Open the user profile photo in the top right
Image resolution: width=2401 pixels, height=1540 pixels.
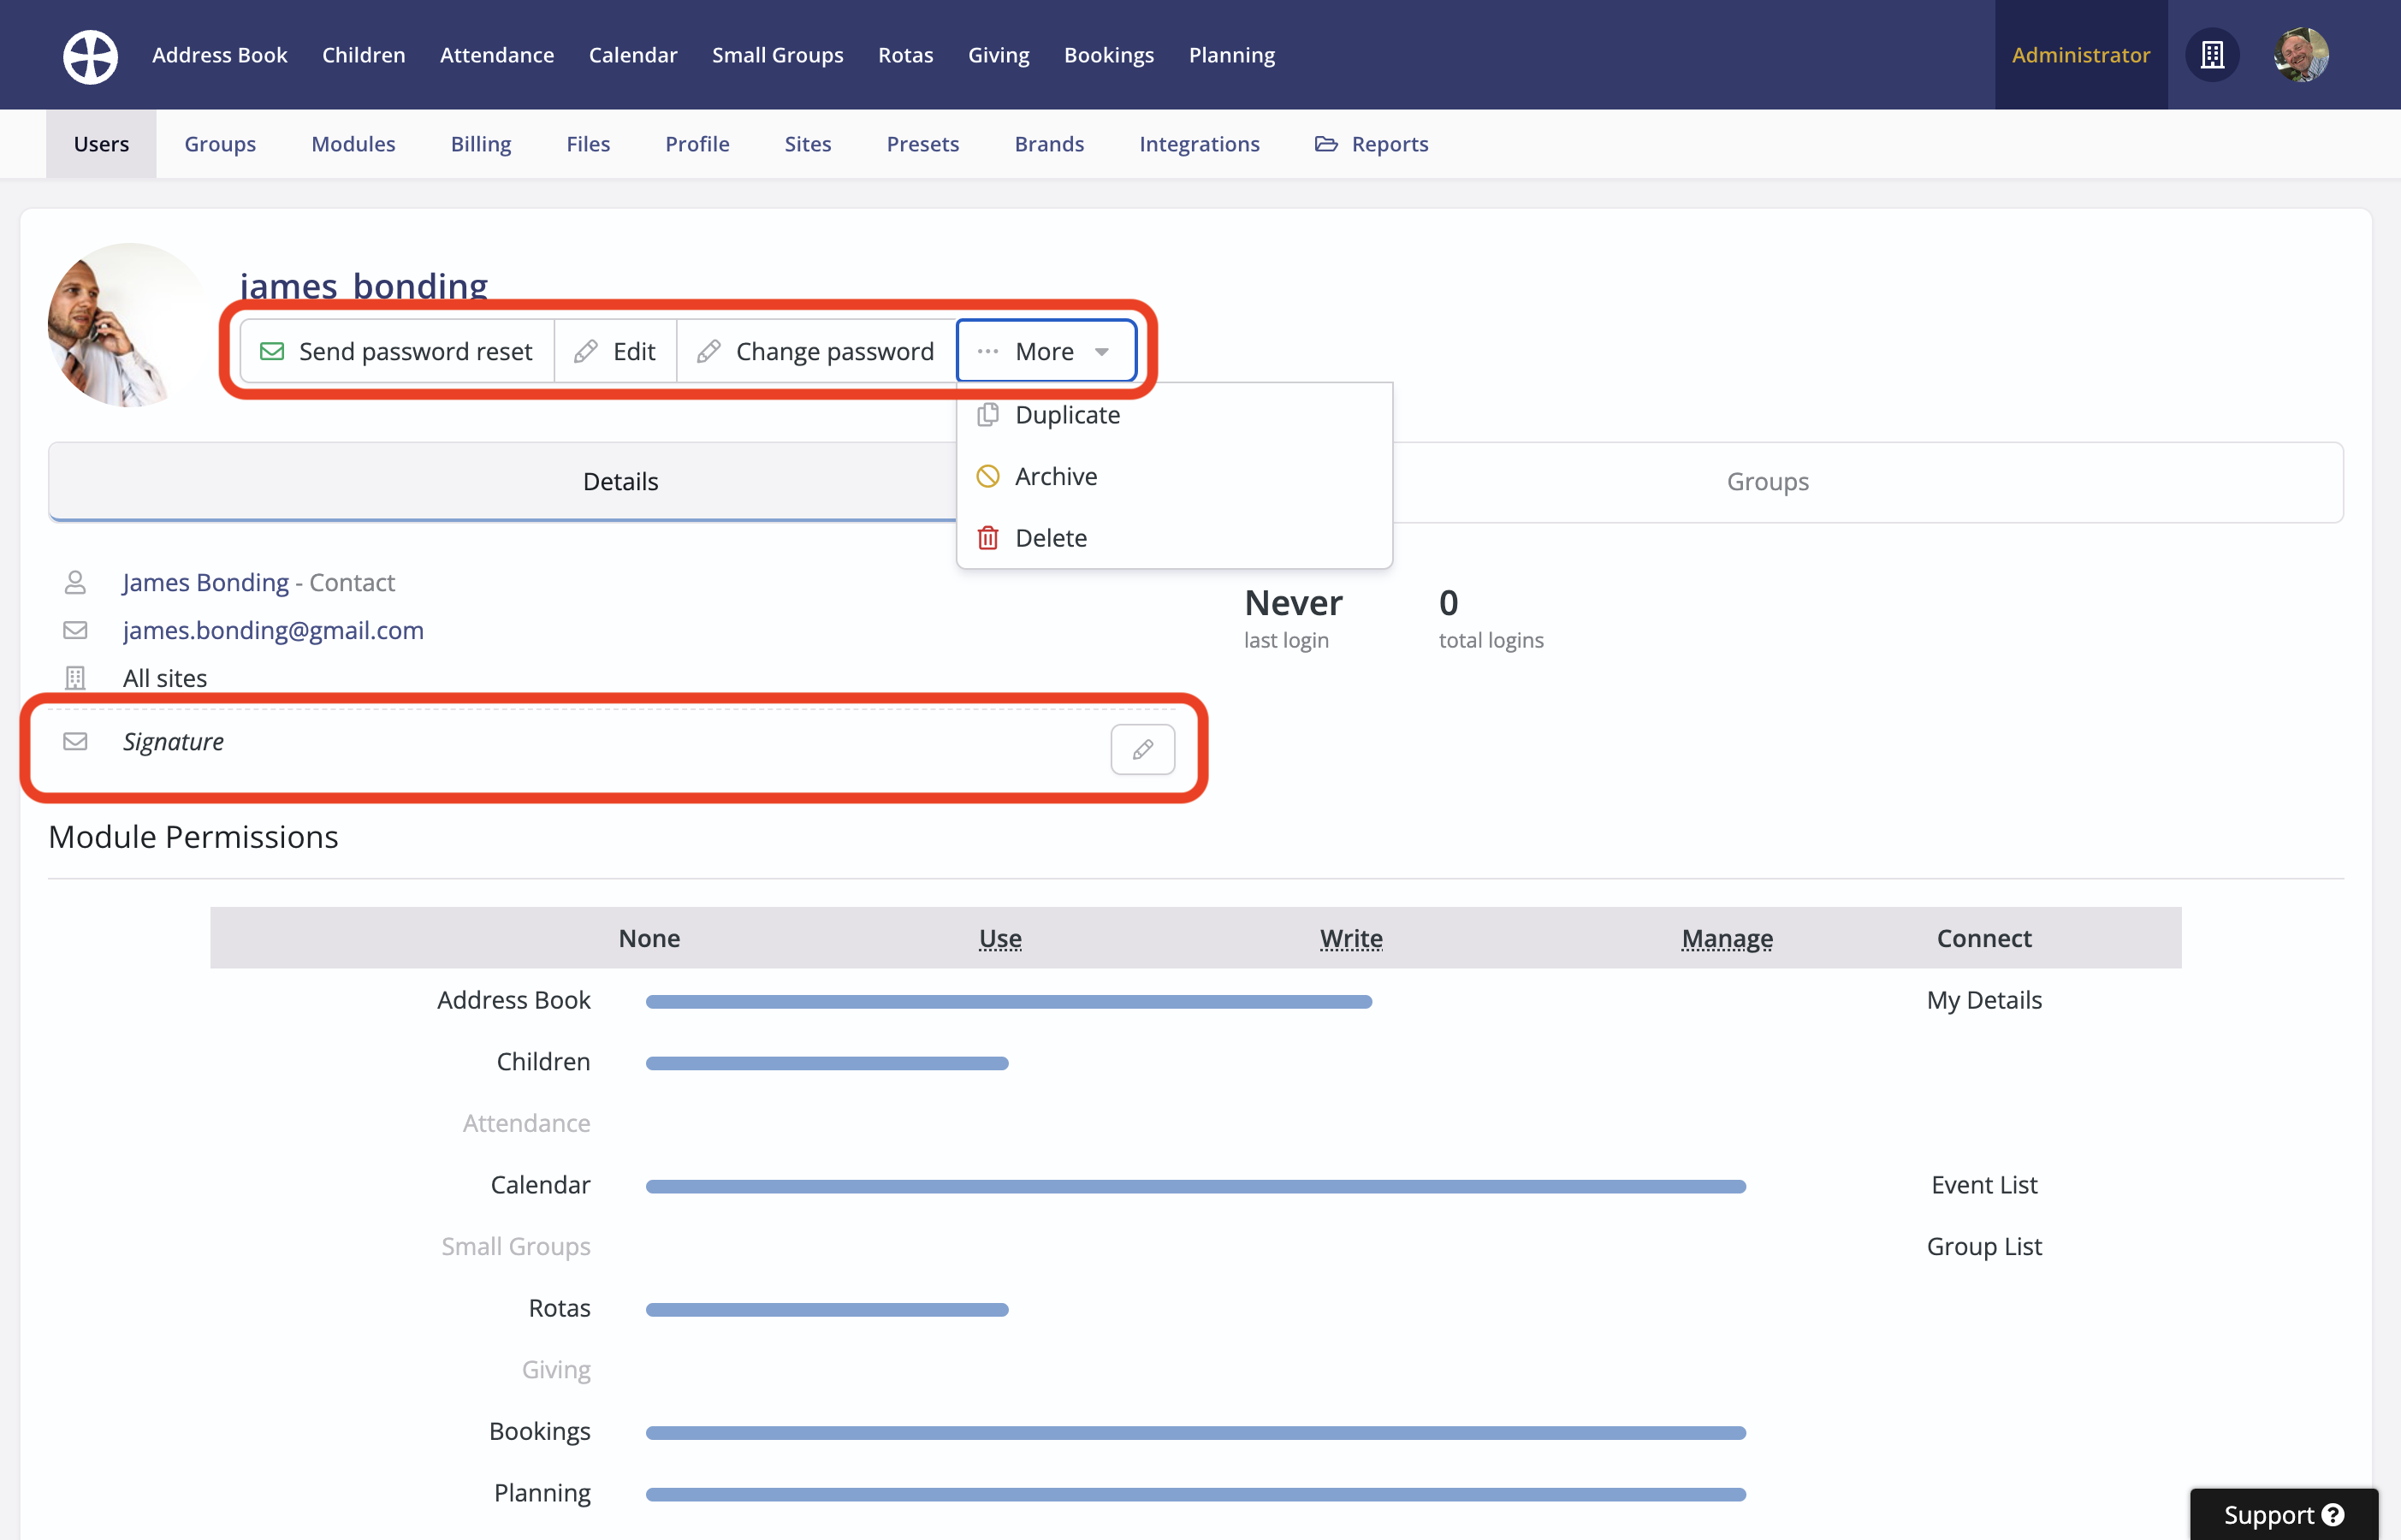pos(2301,55)
